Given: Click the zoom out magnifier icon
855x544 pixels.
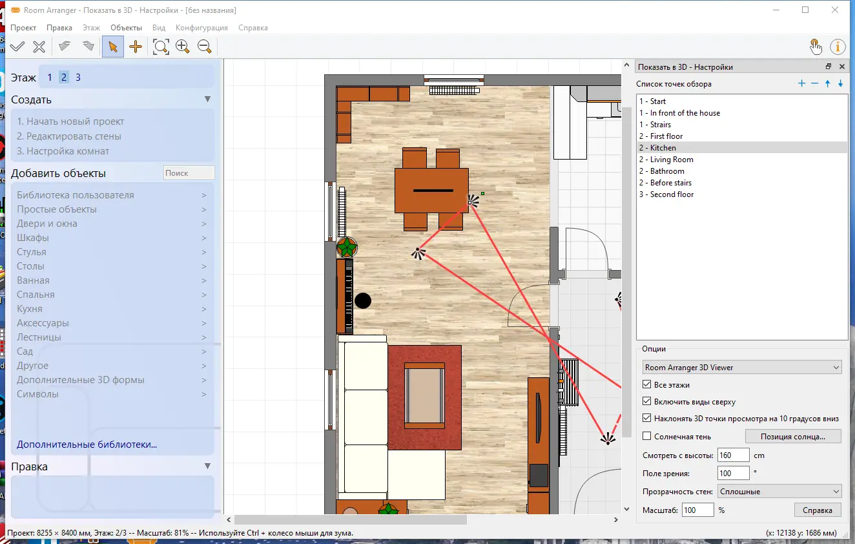Looking at the screenshot, I should [x=205, y=47].
